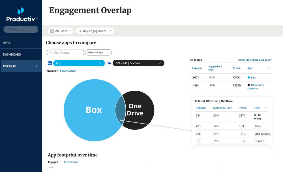This screenshot has width=283, height=172.
Task: Download overlap data as .csv
Action: (x=255, y=60)
